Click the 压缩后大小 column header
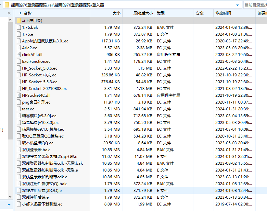267x211 pixels. 143,13
